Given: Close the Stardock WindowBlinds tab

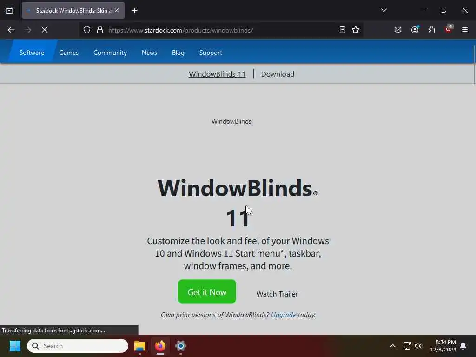Looking at the screenshot, I should (117, 10).
